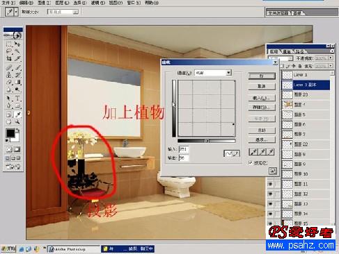The image size is (339, 254).
Task: Open the Layers panel flyout menu
Action: (332, 51)
